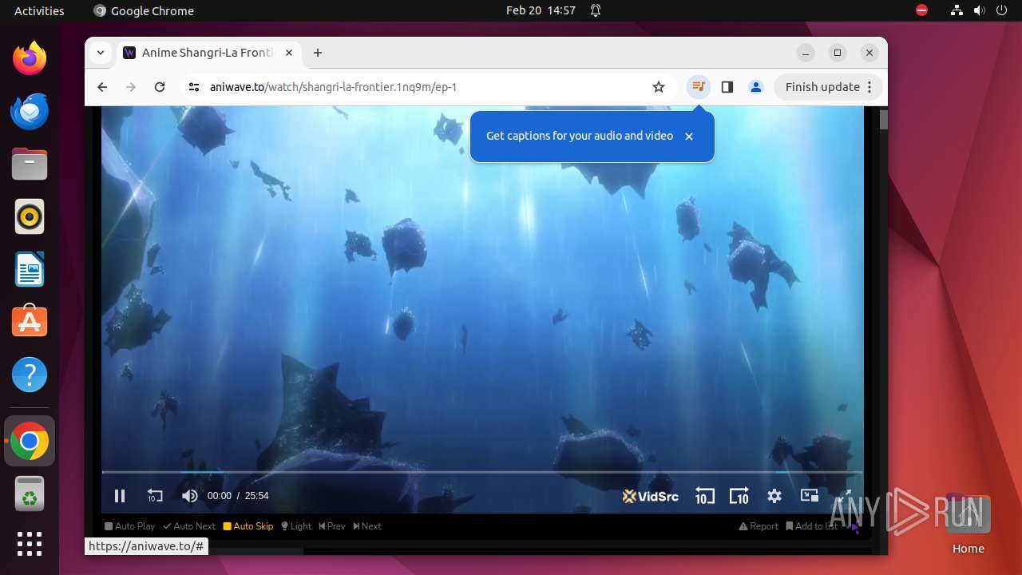Close the Shangri-La Frontier tab
The width and height of the screenshot is (1022, 575).
289,53
